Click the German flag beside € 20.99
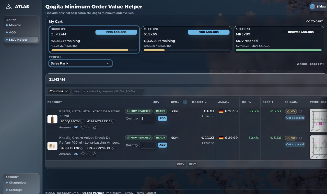This screenshot has width=327, height=194. pyautogui.click(x=221, y=111)
